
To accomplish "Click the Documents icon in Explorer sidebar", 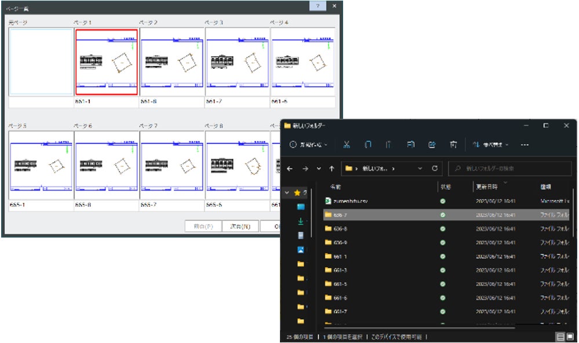I will click(x=301, y=235).
